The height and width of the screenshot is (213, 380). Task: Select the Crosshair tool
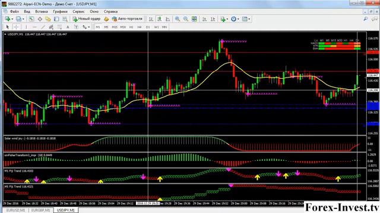tap(16, 27)
